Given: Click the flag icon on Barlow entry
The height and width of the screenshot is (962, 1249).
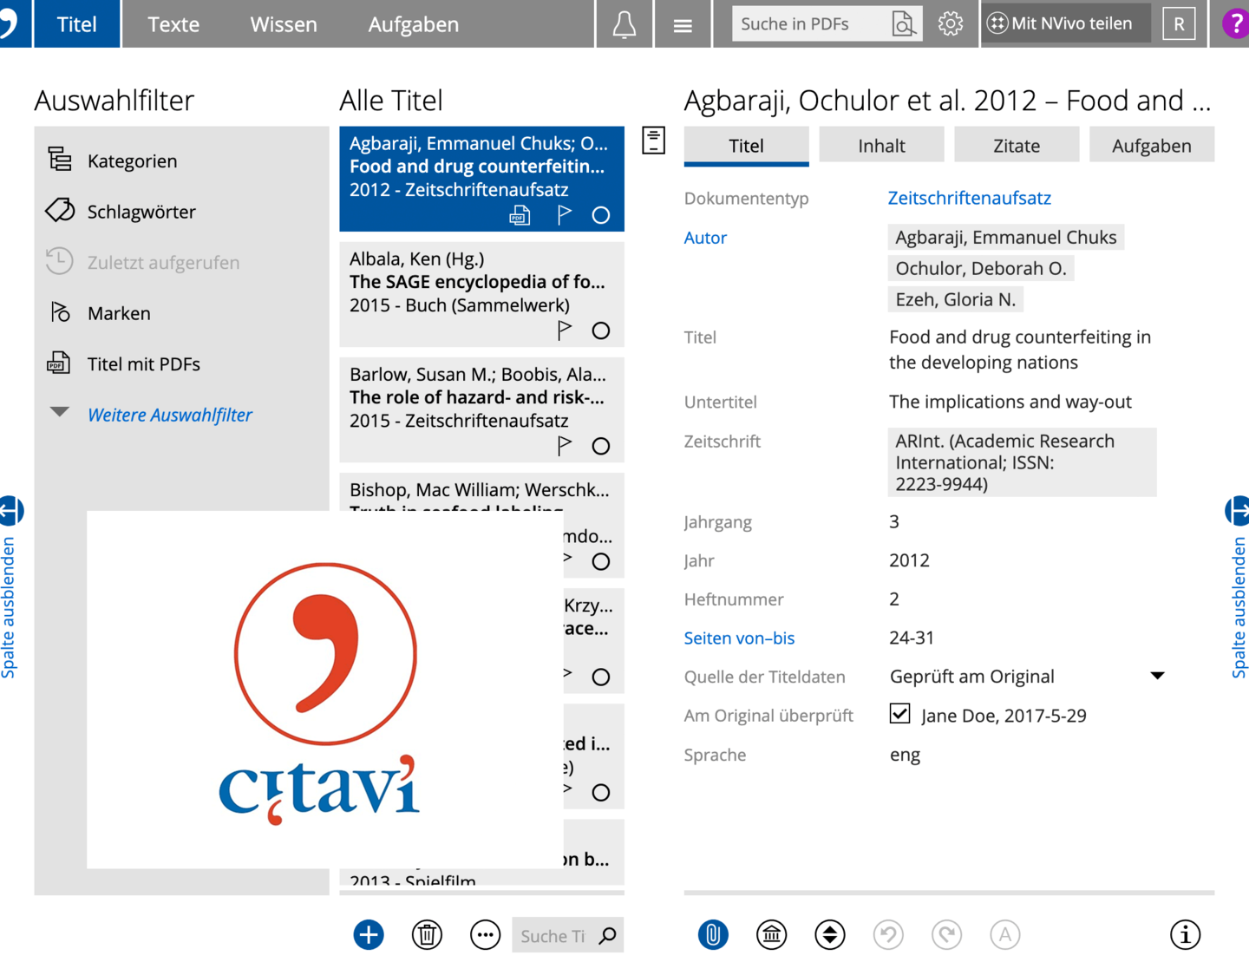Looking at the screenshot, I should pyautogui.click(x=565, y=445).
